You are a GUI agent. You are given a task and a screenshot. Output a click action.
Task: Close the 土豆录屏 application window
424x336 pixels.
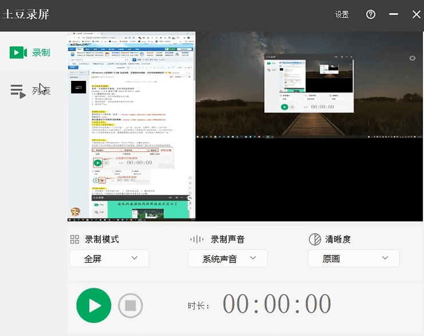tap(416, 15)
